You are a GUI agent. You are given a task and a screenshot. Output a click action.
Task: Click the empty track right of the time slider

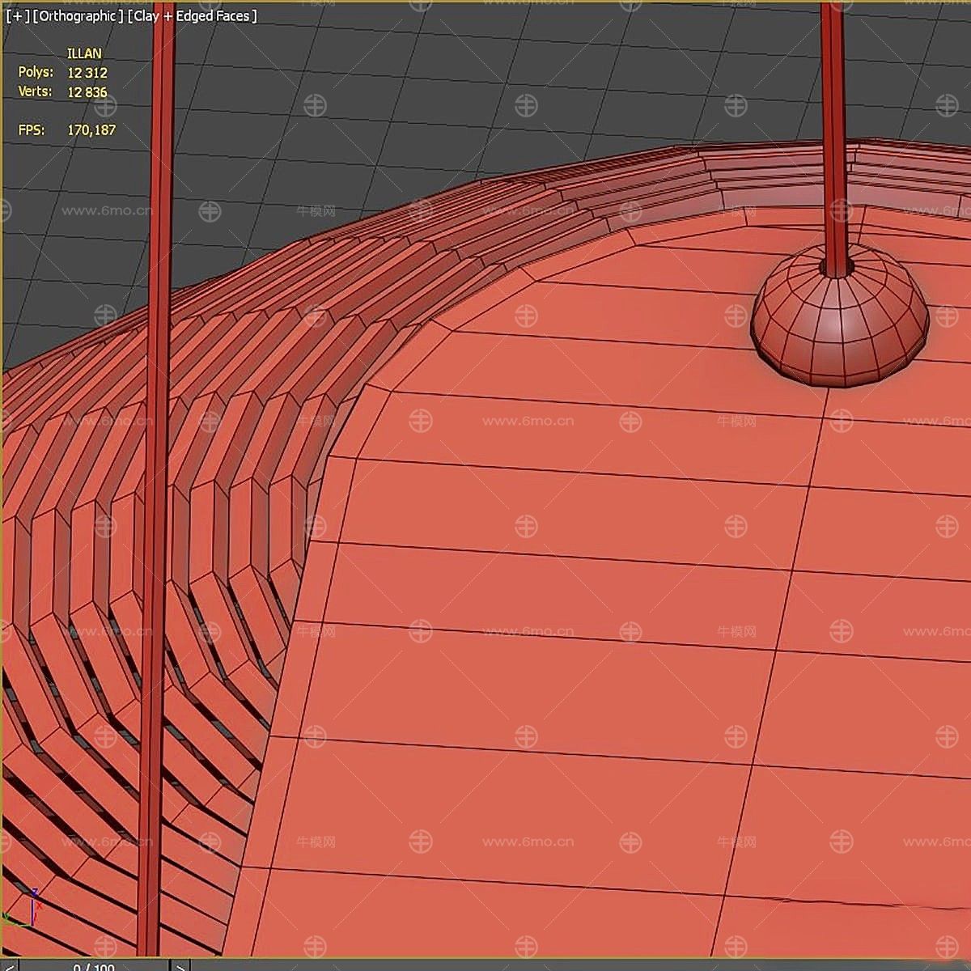566,965
